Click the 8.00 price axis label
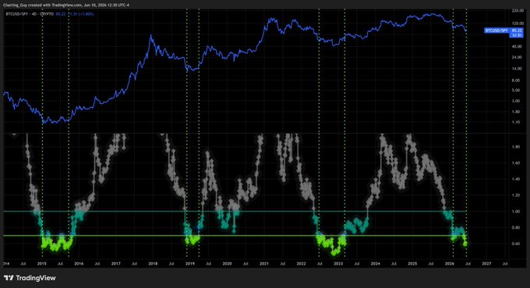 (516, 80)
